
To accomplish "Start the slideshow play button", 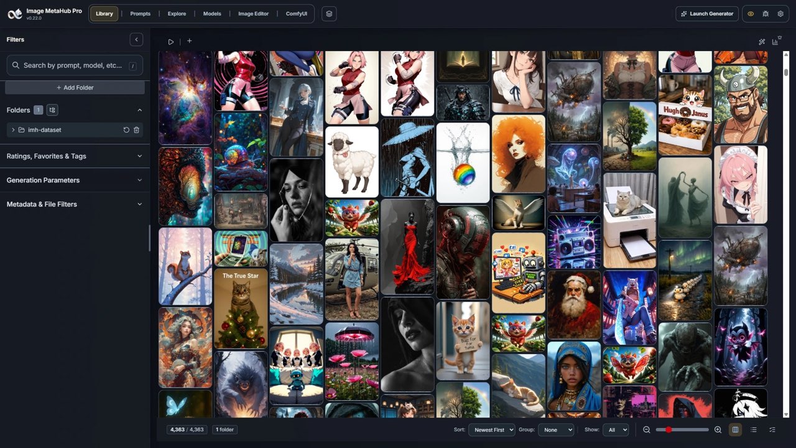I will click(x=171, y=42).
